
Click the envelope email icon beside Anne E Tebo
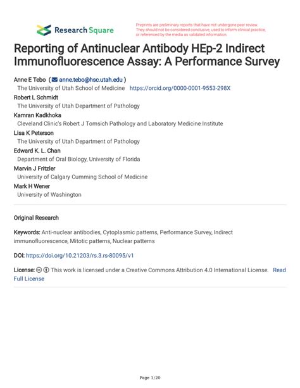(x=54, y=80)
